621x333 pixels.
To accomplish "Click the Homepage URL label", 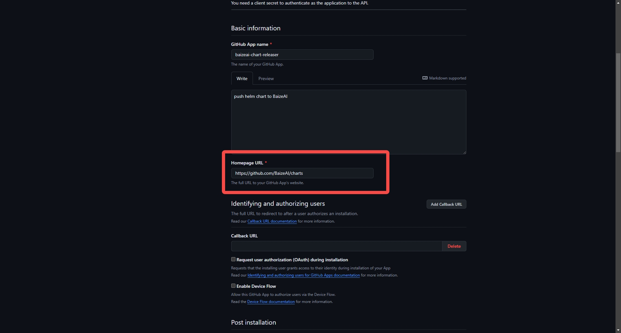I will (247, 163).
